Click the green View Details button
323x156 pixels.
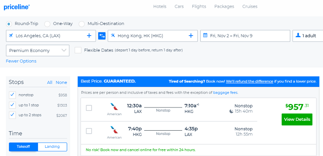297,119
